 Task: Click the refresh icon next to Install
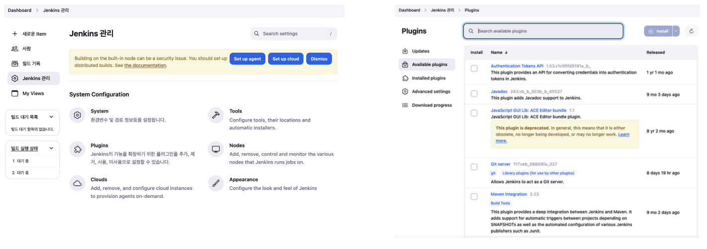coord(691,31)
